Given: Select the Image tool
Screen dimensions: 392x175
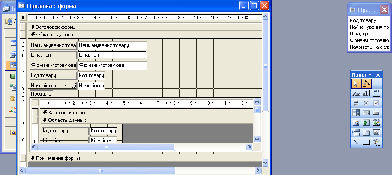Looking at the screenshot, I should (x=356, y=122).
